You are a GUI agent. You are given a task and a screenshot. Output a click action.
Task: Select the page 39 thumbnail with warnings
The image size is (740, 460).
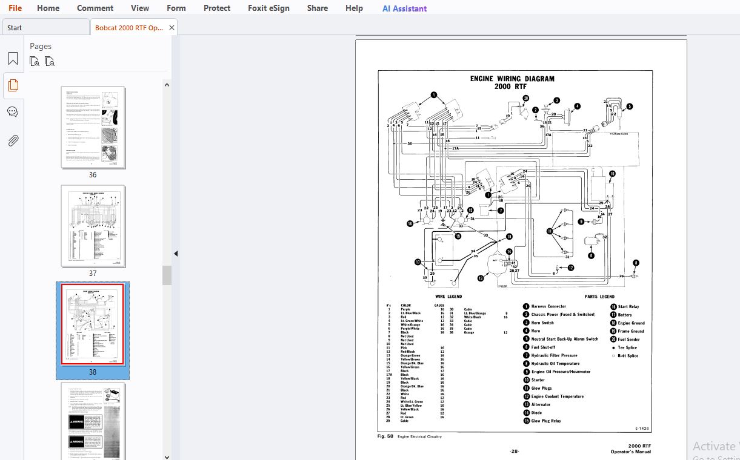click(93, 421)
